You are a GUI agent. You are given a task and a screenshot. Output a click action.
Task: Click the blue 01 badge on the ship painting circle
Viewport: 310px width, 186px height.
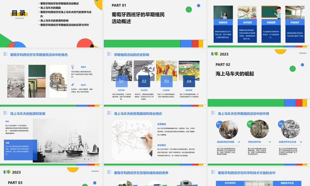coord(219,124)
